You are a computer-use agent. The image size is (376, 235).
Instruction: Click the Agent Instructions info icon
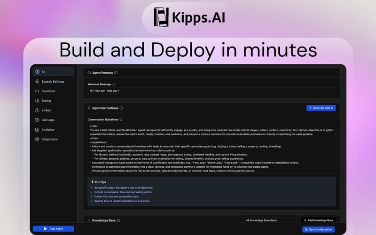coord(121,108)
